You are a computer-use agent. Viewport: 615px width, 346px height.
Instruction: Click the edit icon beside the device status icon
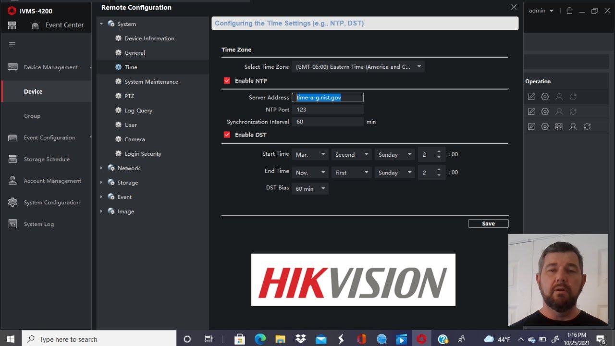pos(531,126)
